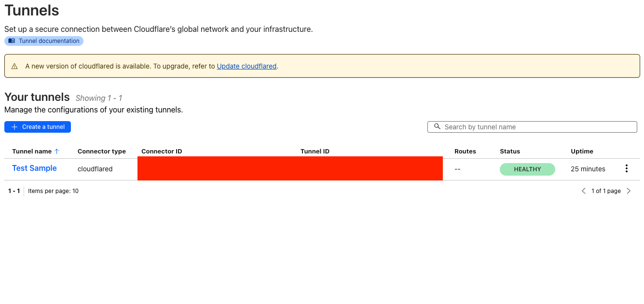Click the warning triangle icon in the banner
Screen dimensions: 644x304
(14, 66)
